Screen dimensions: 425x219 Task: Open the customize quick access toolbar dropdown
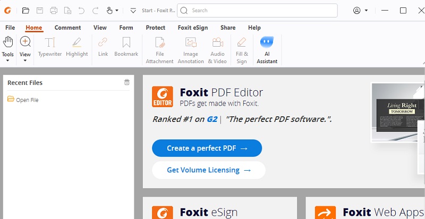(x=133, y=11)
